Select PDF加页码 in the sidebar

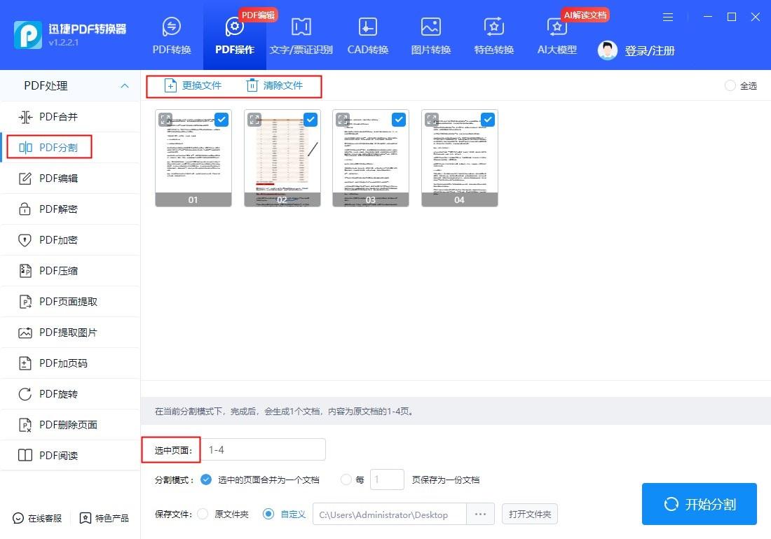tap(70, 363)
